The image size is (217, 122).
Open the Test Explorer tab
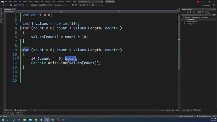click(x=19, y=113)
